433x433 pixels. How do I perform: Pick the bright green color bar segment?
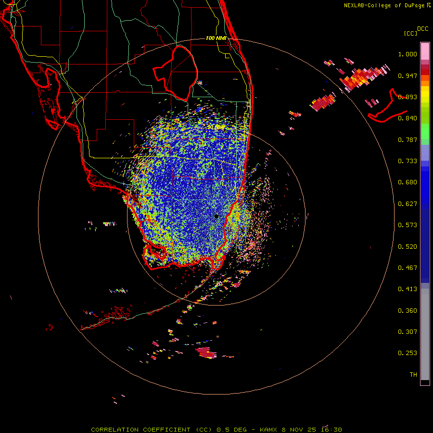pos(425,131)
